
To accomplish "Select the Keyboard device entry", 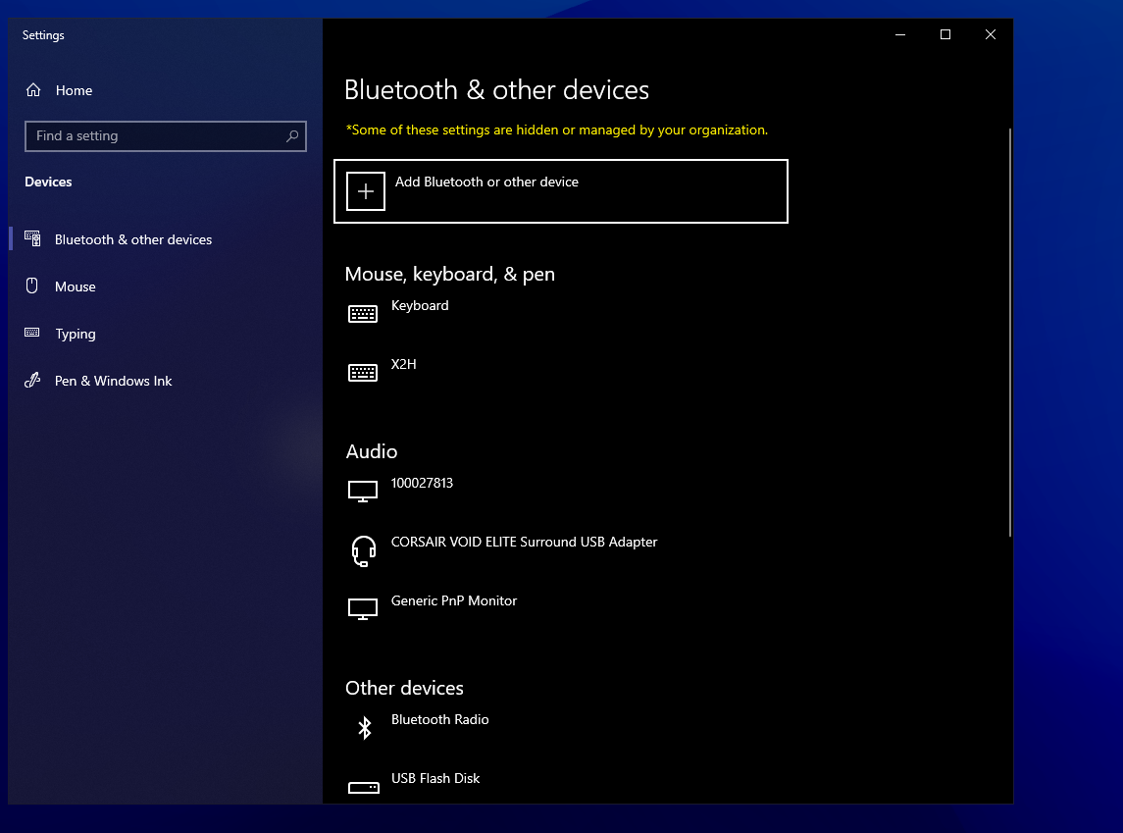I will pyautogui.click(x=420, y=306).
